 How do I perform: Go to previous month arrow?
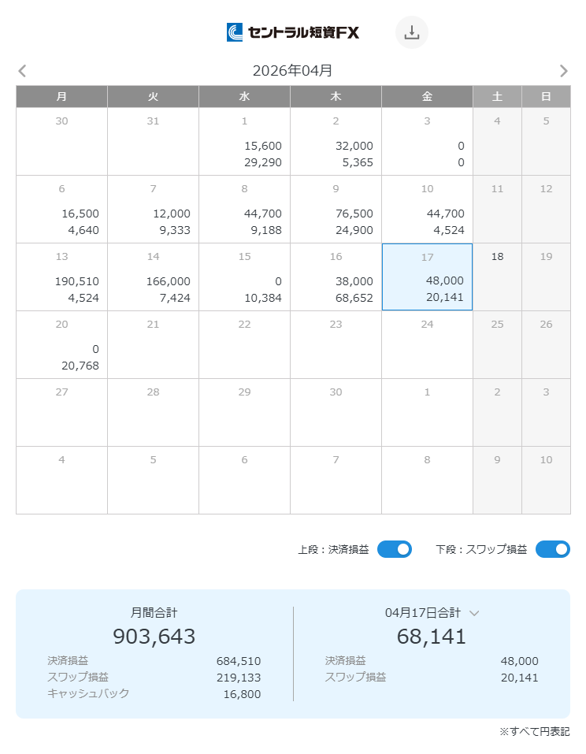coord(22,71)
